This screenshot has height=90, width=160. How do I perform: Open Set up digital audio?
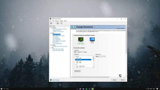(56, 40)
